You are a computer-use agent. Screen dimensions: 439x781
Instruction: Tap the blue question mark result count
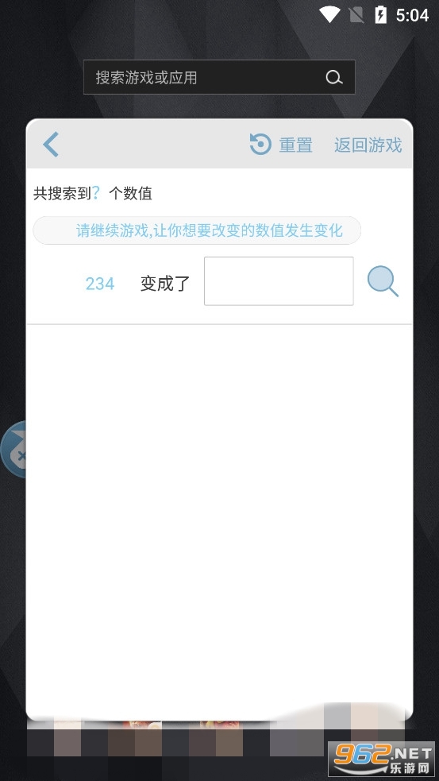(x=96, y=193)
